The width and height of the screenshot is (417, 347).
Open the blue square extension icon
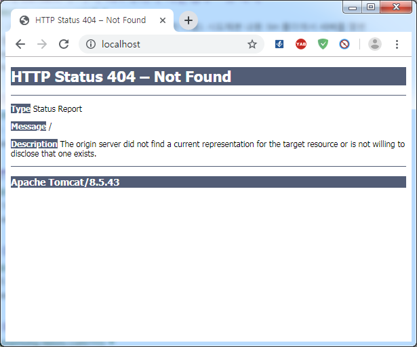[x=279, y=44]
